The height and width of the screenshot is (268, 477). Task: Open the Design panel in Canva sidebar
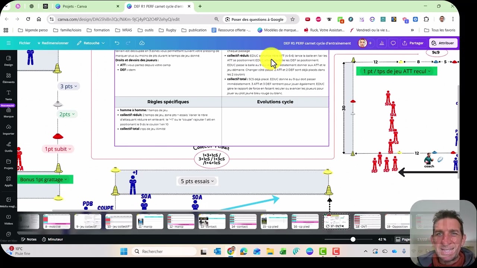pos(9,60)
